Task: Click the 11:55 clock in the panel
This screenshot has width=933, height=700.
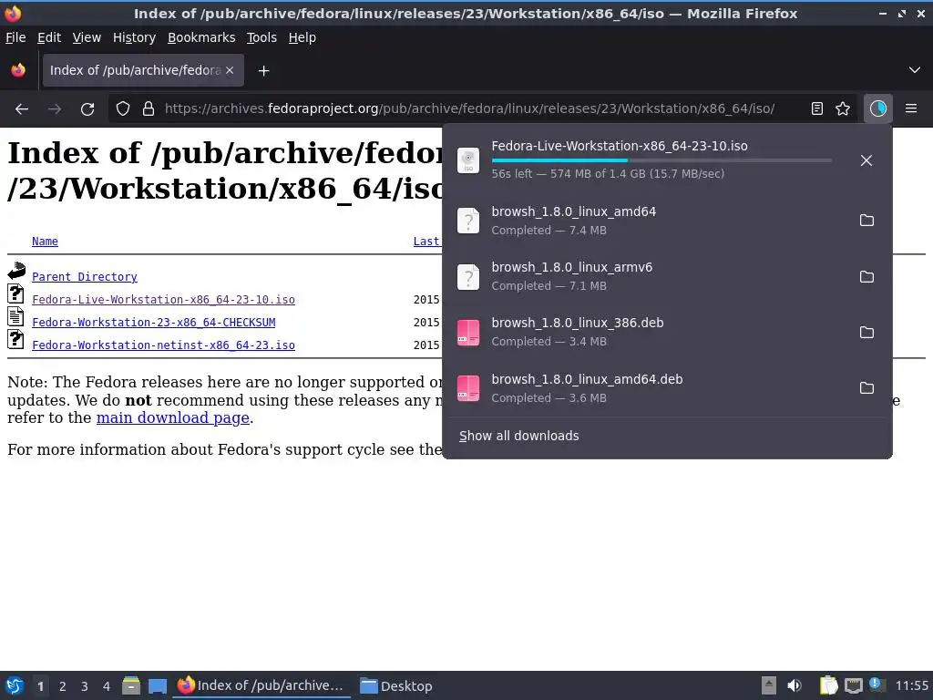Action: [911, 685]
